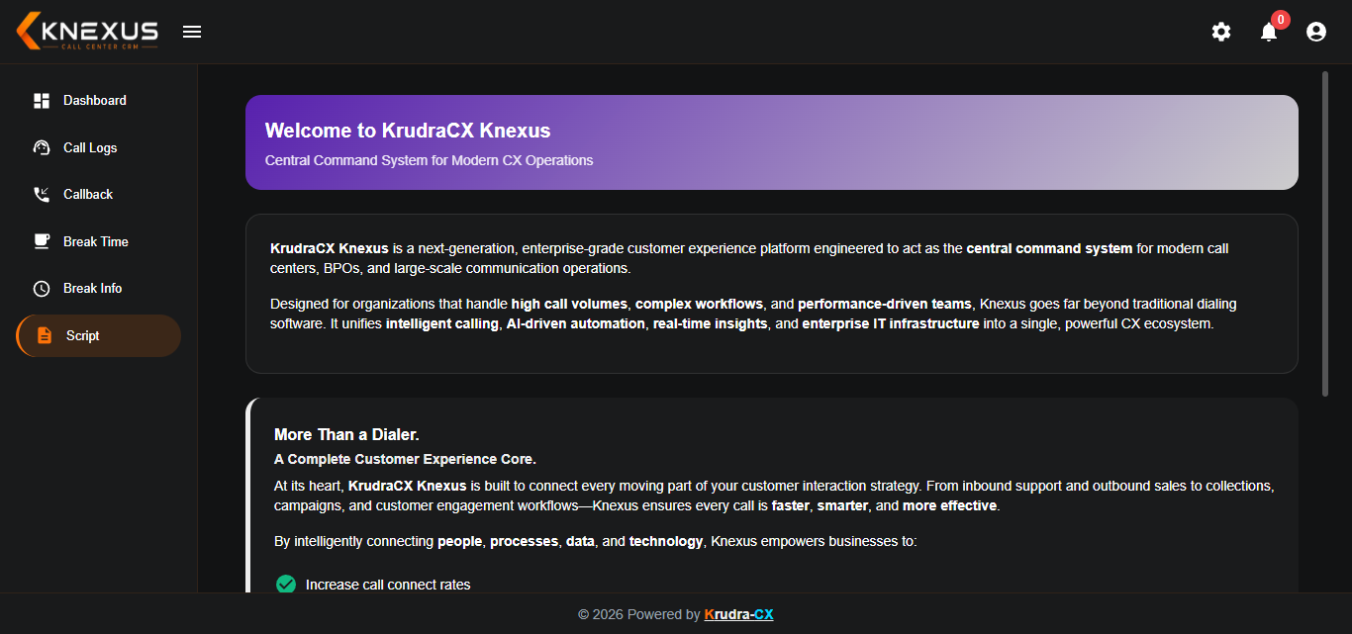
Task: Open the Break Info page
Action: coord(99,289)
